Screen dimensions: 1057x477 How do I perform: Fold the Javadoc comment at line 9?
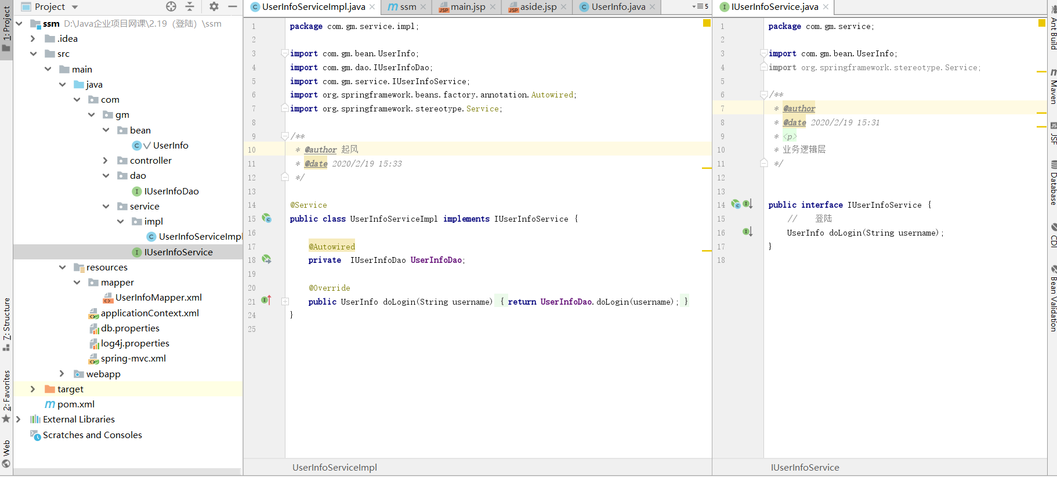285,136
